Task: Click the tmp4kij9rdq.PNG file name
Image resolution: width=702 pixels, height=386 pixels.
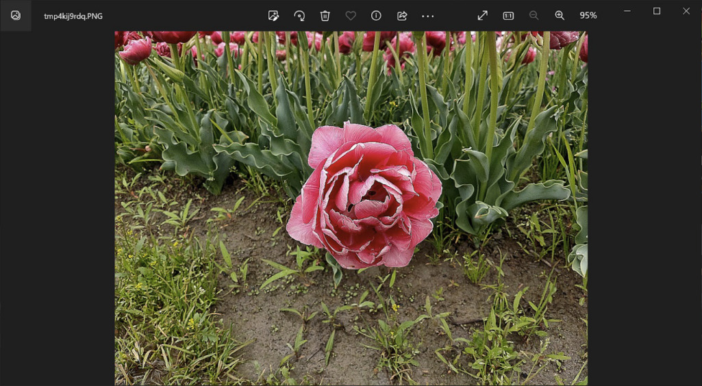Action: point(73,16)
